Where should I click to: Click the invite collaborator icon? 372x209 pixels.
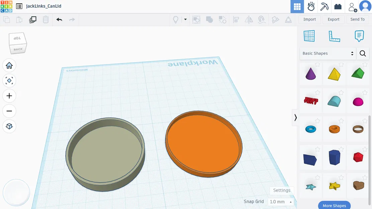[353, 7]
